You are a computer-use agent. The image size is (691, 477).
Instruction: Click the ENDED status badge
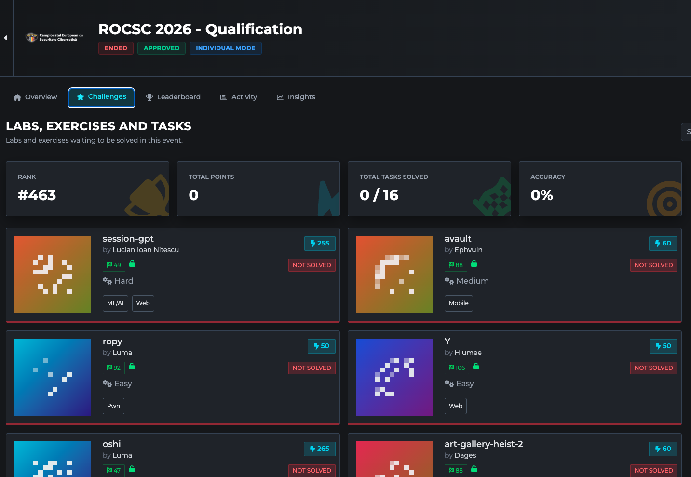tap(116, 48)
